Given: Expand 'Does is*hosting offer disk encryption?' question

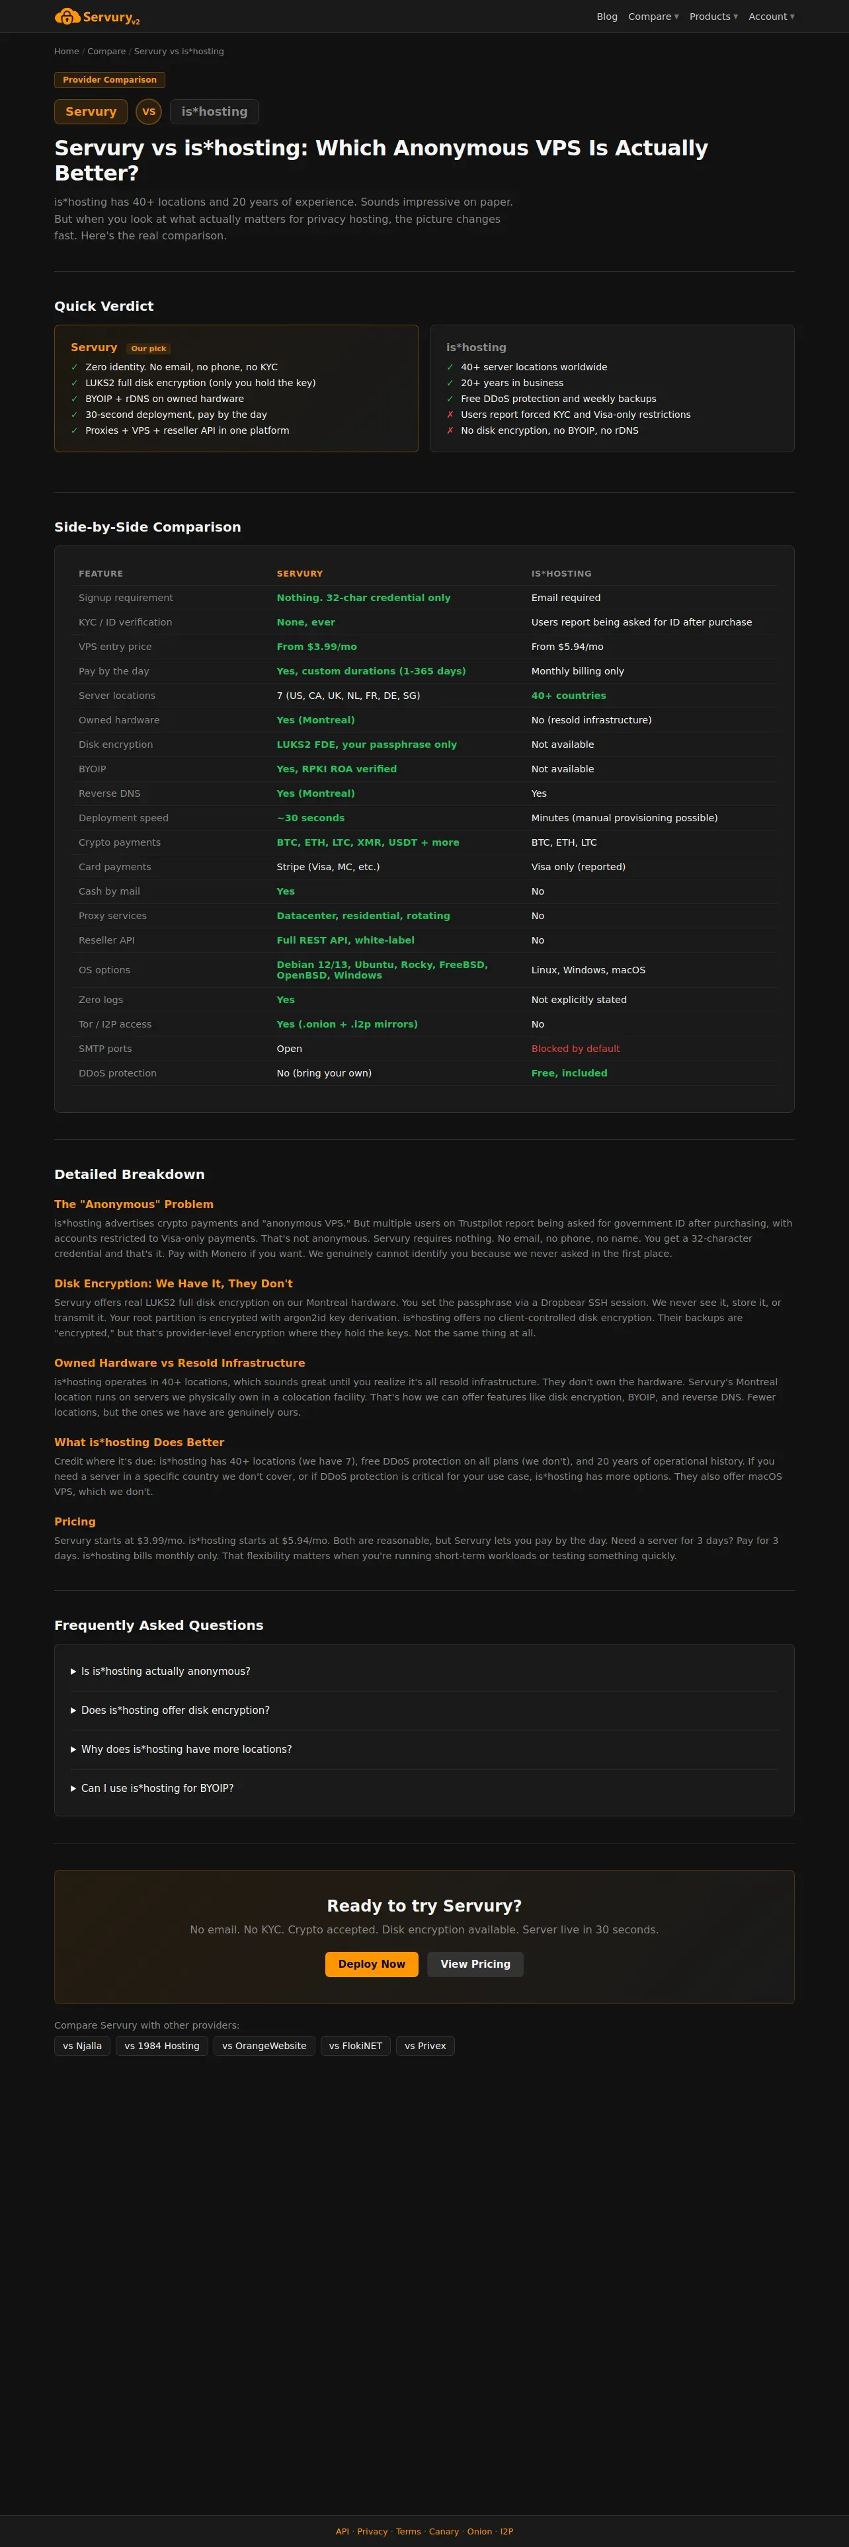Looking at the screenshot, I should point(424,1711).
